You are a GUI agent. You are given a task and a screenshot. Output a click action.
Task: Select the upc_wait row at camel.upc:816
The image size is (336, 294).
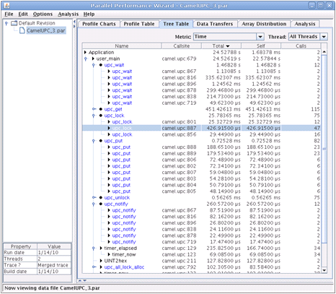pos(201,77)
